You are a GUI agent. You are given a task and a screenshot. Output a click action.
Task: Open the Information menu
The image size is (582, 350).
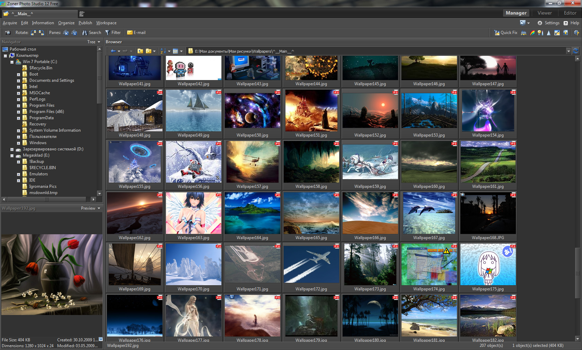coord(43,23)
